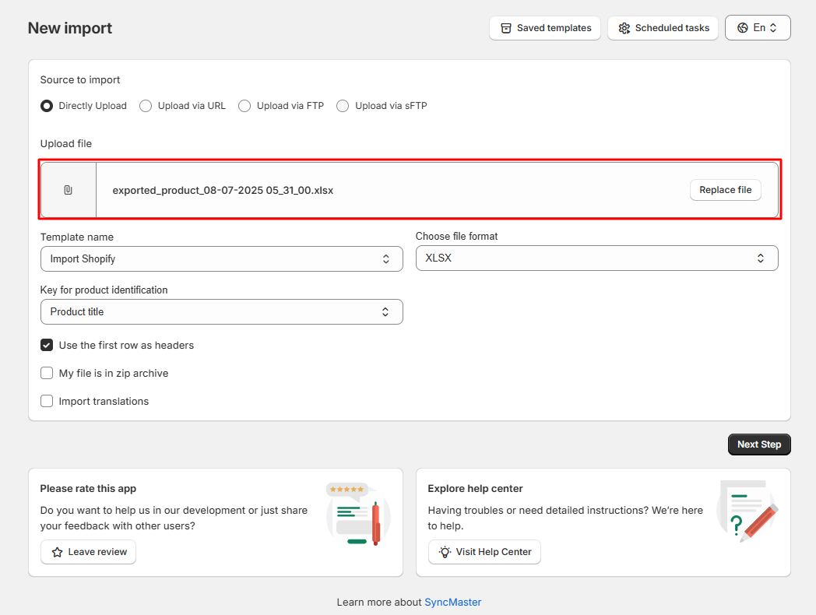Click the Upload file label
The width and height of the screenshot is (816, 615).
[x=66, y=143]
